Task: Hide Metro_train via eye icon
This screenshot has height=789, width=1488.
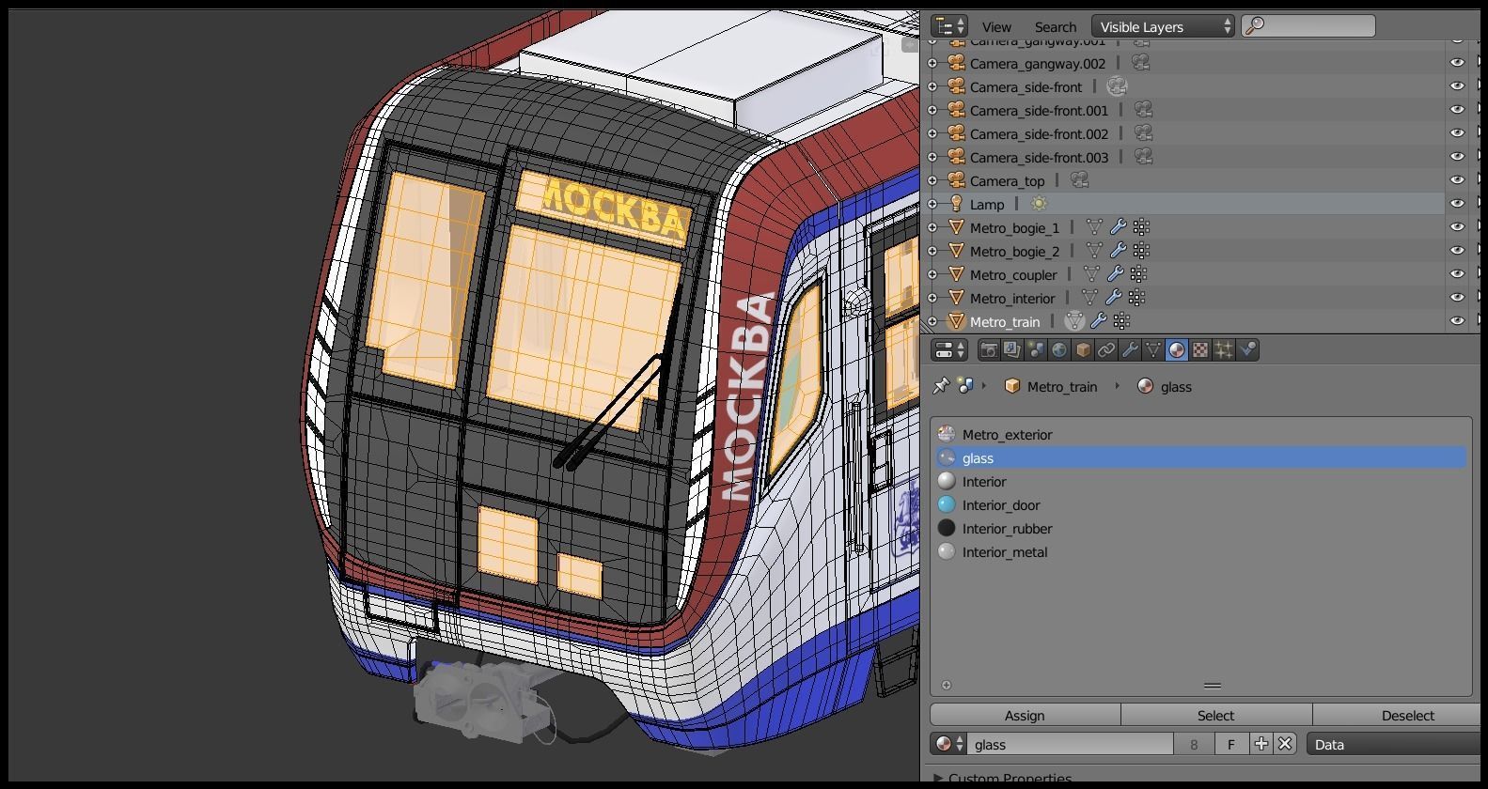Action: pos(1457,321)
